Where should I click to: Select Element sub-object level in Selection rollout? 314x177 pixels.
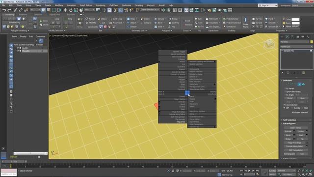tap(303, 84)
